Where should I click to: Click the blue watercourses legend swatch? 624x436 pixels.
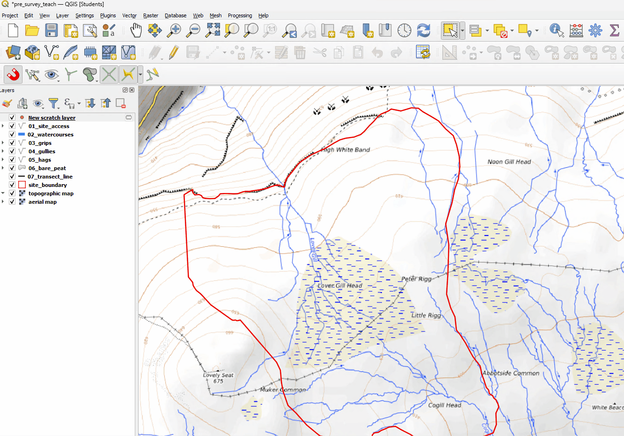tap(22, 134)
